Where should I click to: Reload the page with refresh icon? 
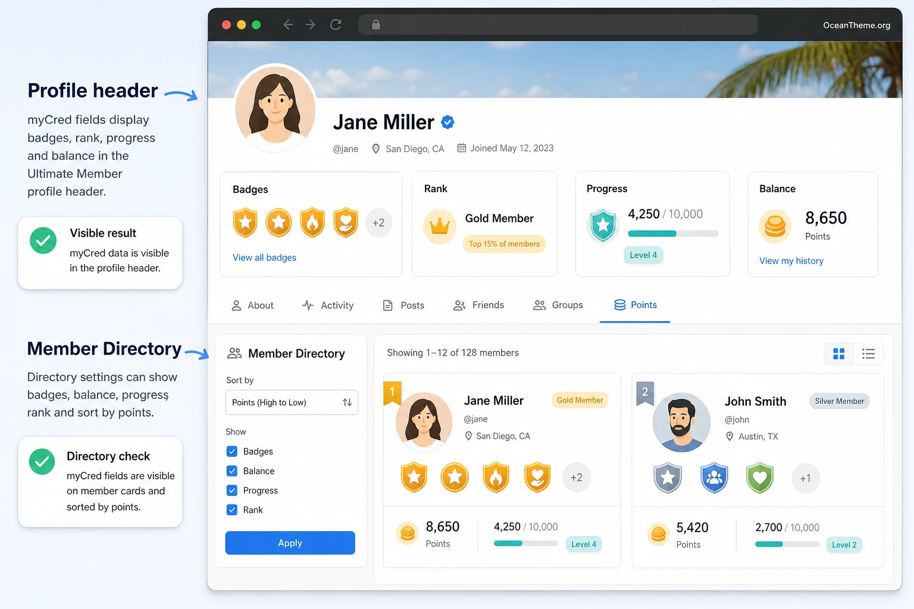336,24
